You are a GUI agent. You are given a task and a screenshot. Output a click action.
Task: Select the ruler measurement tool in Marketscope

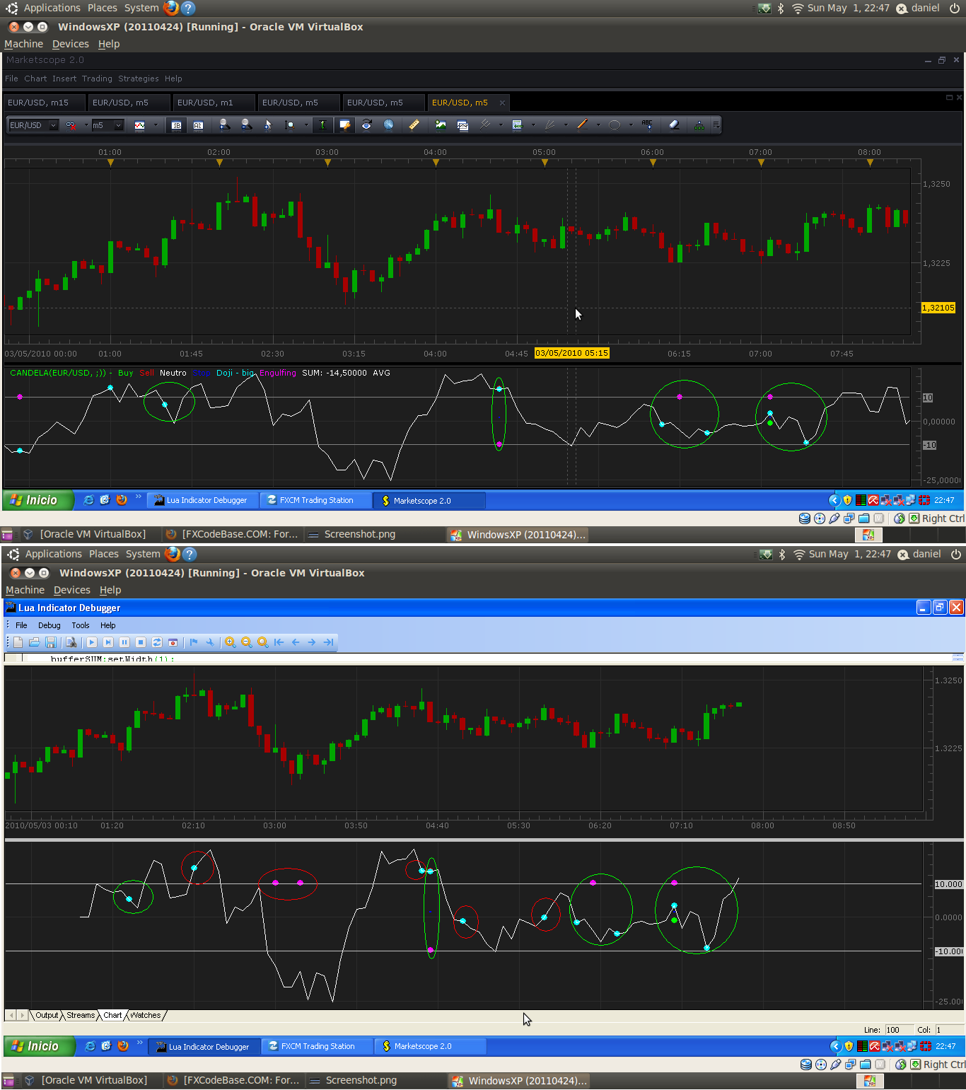(414, 125)
